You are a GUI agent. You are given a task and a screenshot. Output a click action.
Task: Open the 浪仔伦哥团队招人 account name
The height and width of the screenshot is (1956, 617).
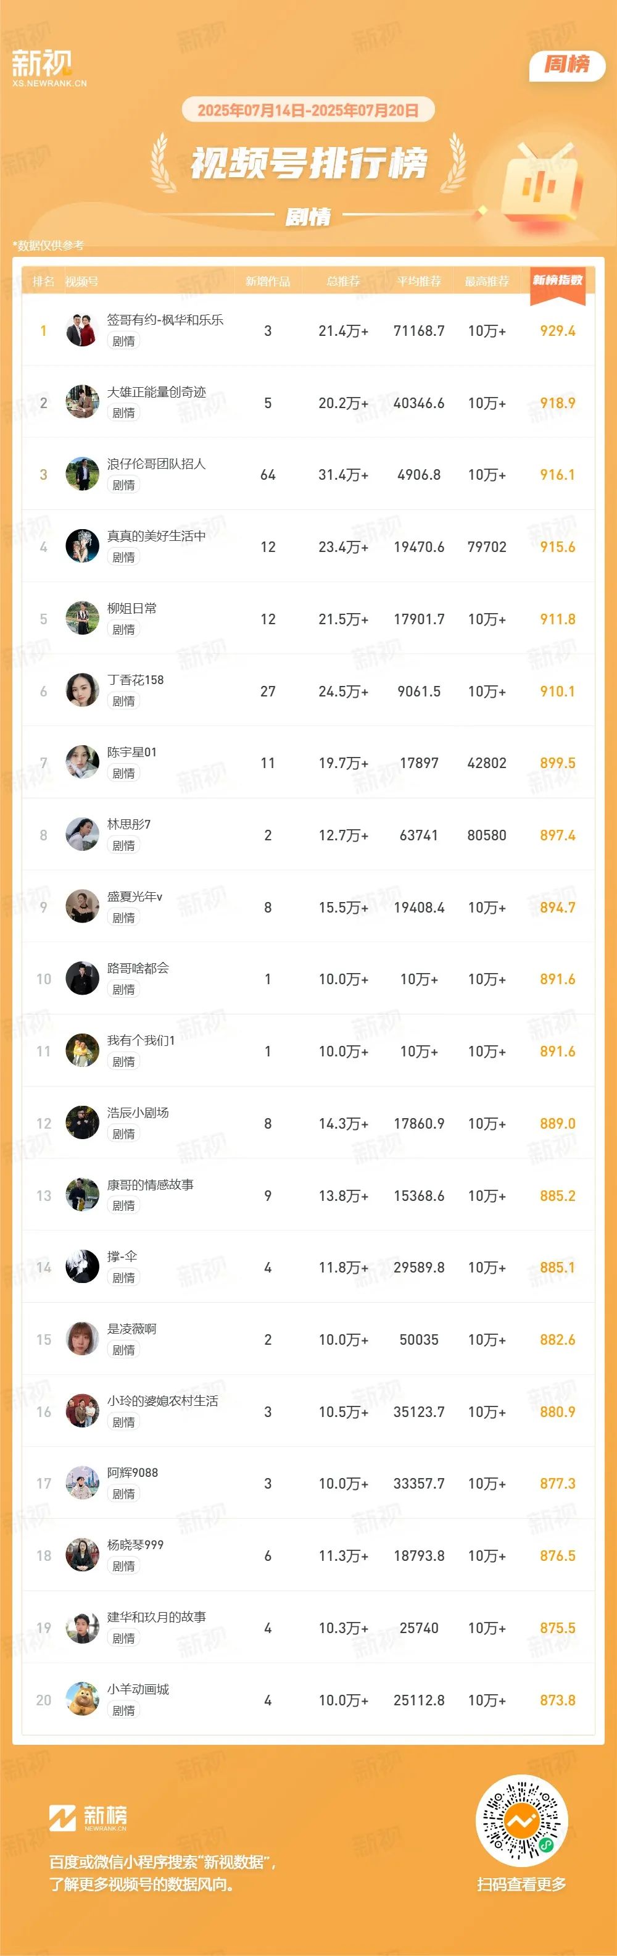tap(156, 464)
